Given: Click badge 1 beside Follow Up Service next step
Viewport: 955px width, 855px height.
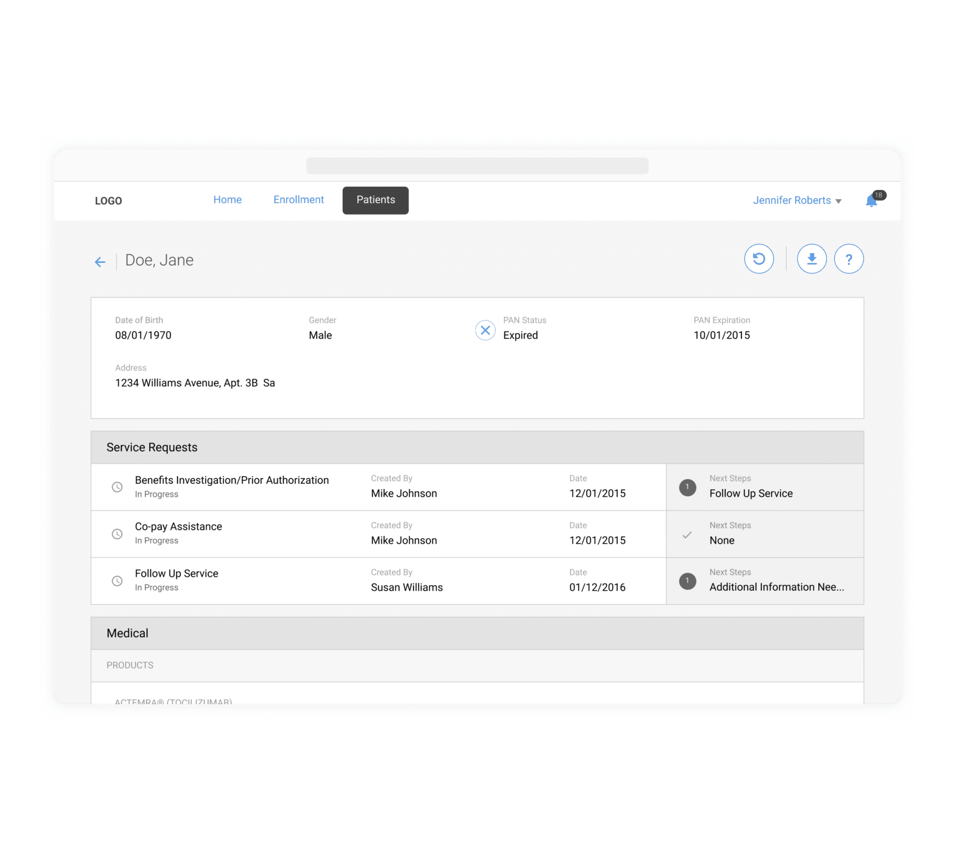Looking at the screenshot, I should 688,488.
